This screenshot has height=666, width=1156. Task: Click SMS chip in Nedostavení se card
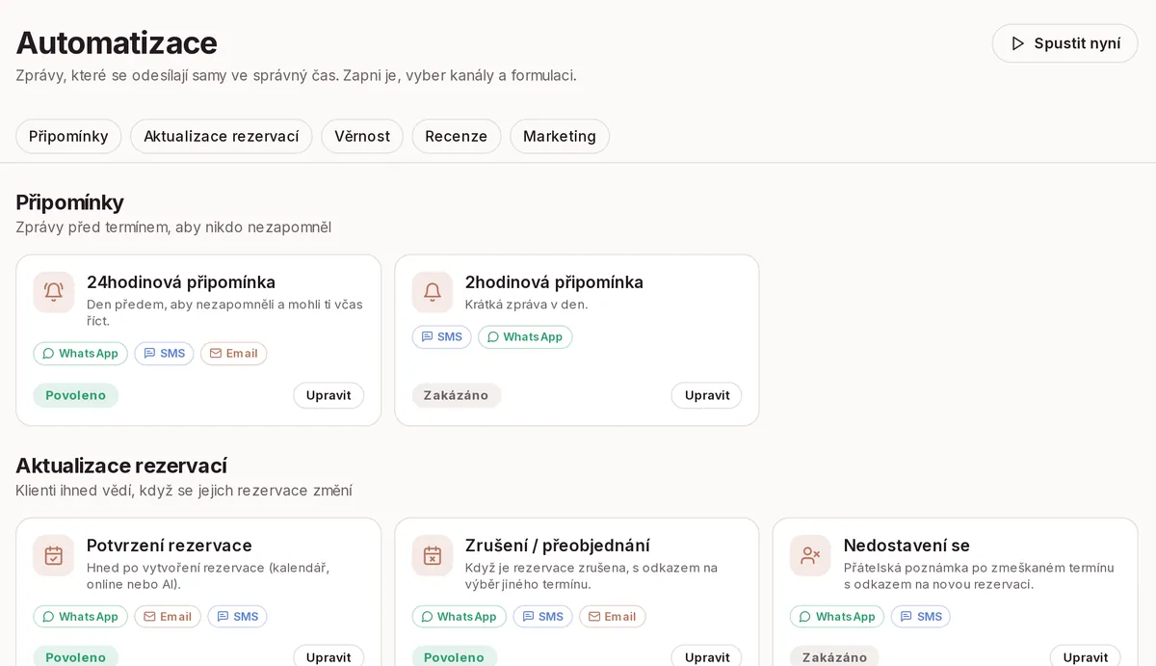click(x=920, y=617)
